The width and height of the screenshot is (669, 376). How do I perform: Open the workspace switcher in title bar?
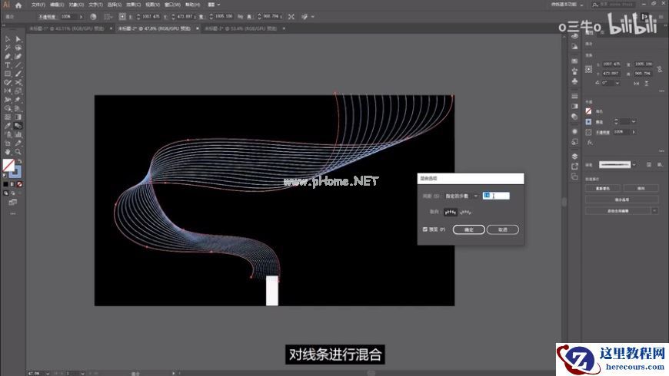coord(567,5)
